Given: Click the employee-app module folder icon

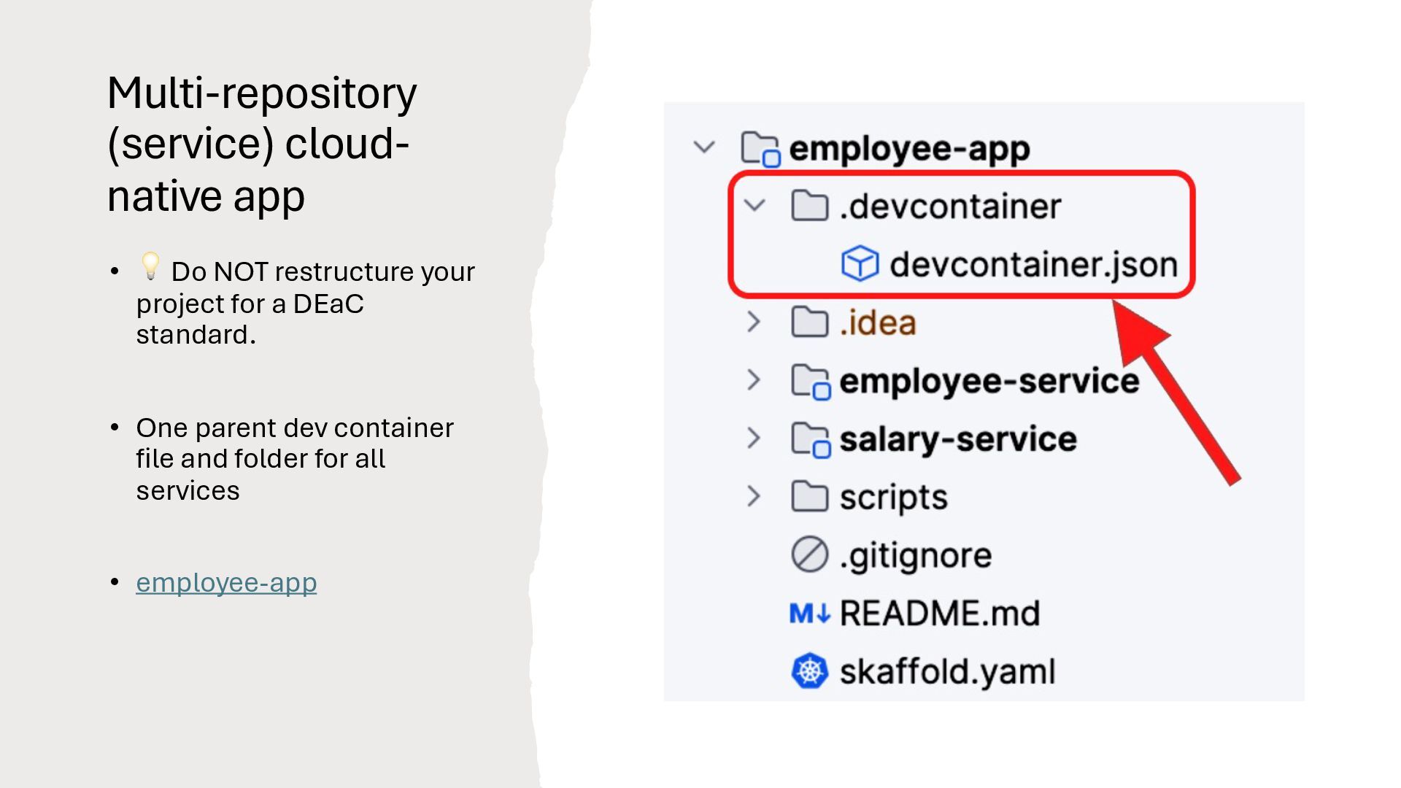Looking at the screenshot, I should (759, 148).
